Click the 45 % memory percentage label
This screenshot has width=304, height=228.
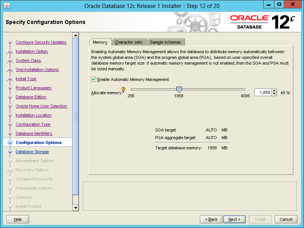[x=285, y=93]
